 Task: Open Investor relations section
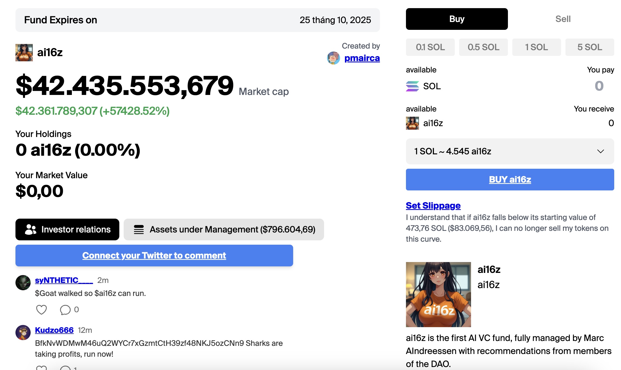[67, 229]
